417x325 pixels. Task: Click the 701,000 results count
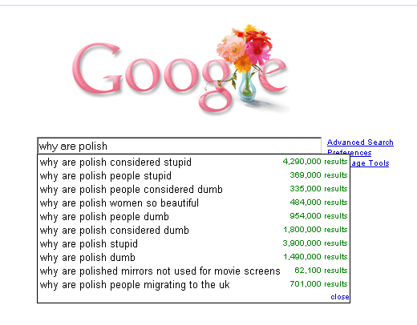[x=319, y=284]
